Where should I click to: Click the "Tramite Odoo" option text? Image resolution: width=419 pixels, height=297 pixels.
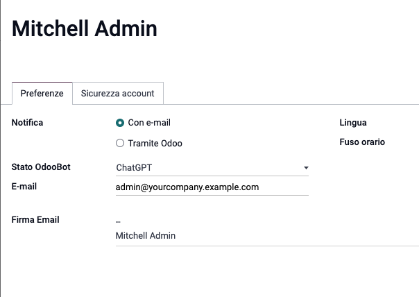point(155,144)
